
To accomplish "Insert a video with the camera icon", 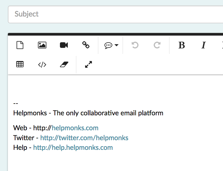I will [x=64, y=45].
